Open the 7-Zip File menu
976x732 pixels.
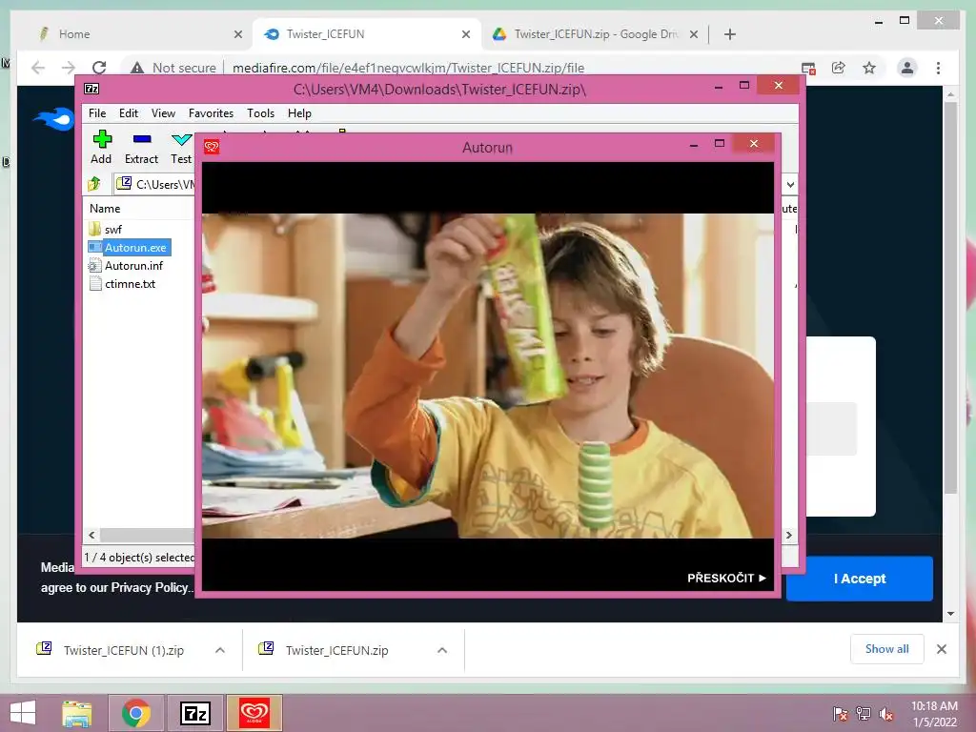(97, 113)
